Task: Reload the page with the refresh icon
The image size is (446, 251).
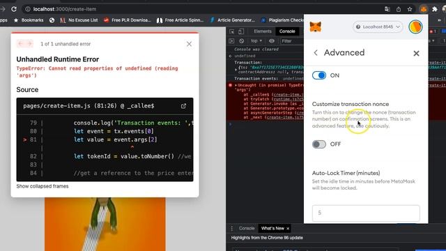Action: coord(14,9)
